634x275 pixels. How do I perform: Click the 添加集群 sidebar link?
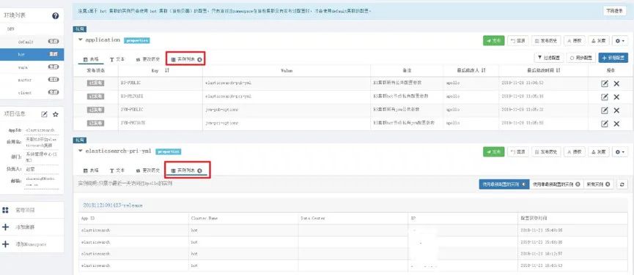point(25,227)
